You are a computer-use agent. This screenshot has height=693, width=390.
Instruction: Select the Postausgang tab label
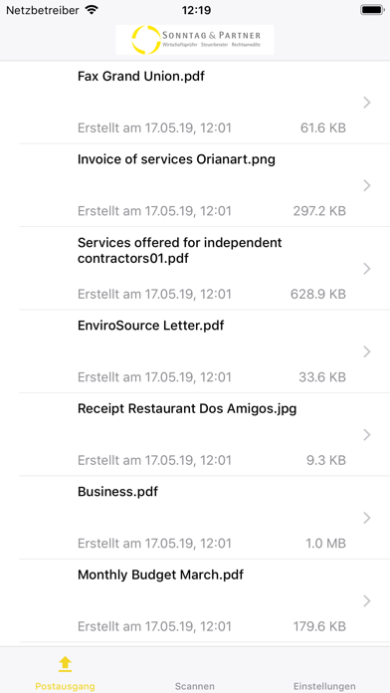(65, 686)
